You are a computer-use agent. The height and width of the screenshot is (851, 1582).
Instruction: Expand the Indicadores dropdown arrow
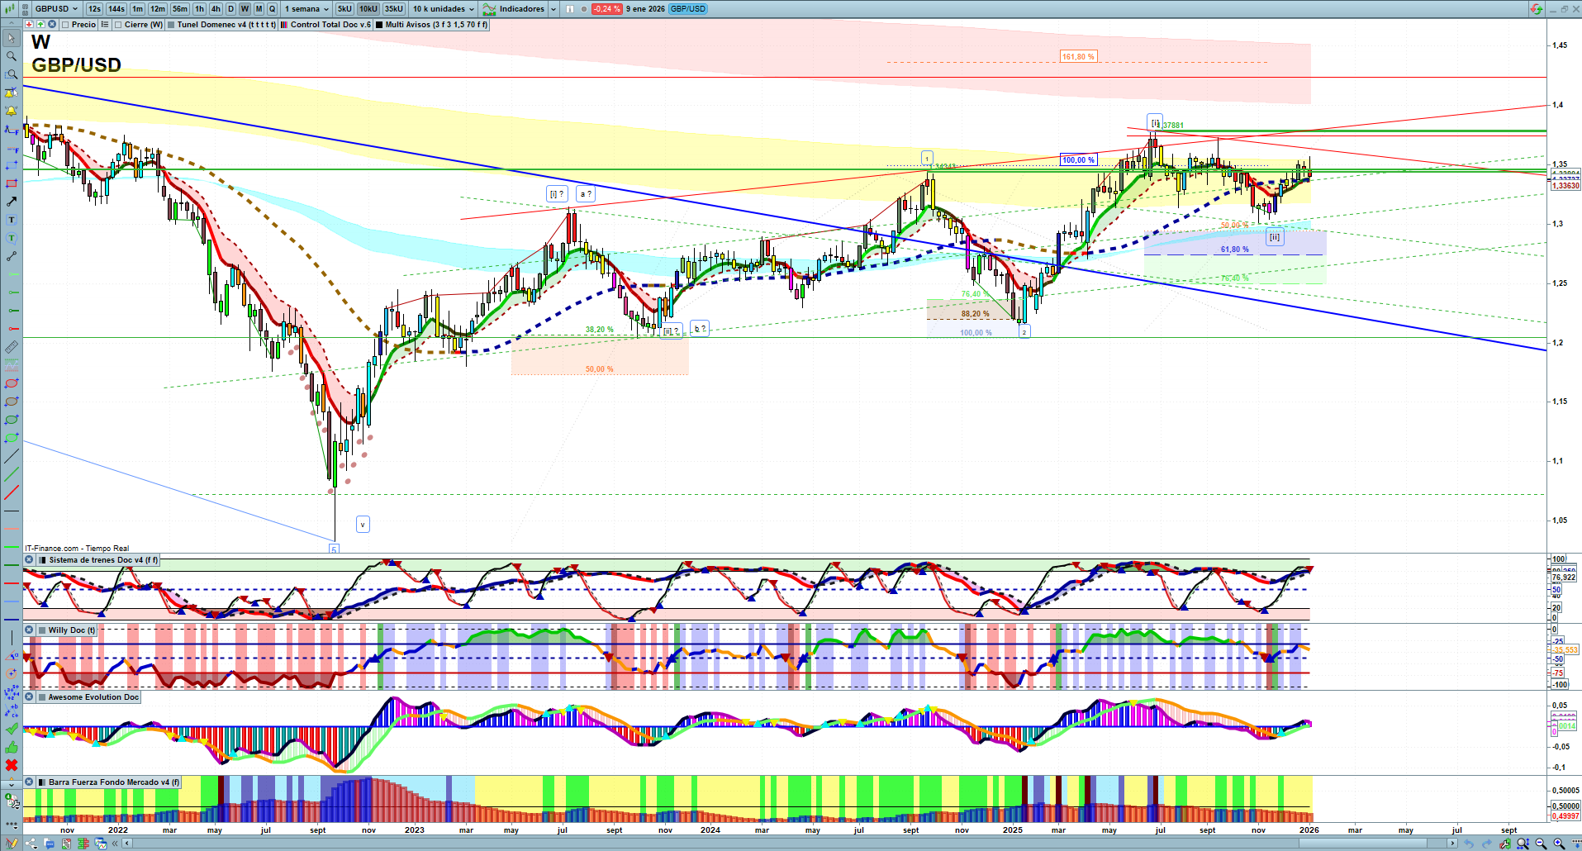point(553,9)
